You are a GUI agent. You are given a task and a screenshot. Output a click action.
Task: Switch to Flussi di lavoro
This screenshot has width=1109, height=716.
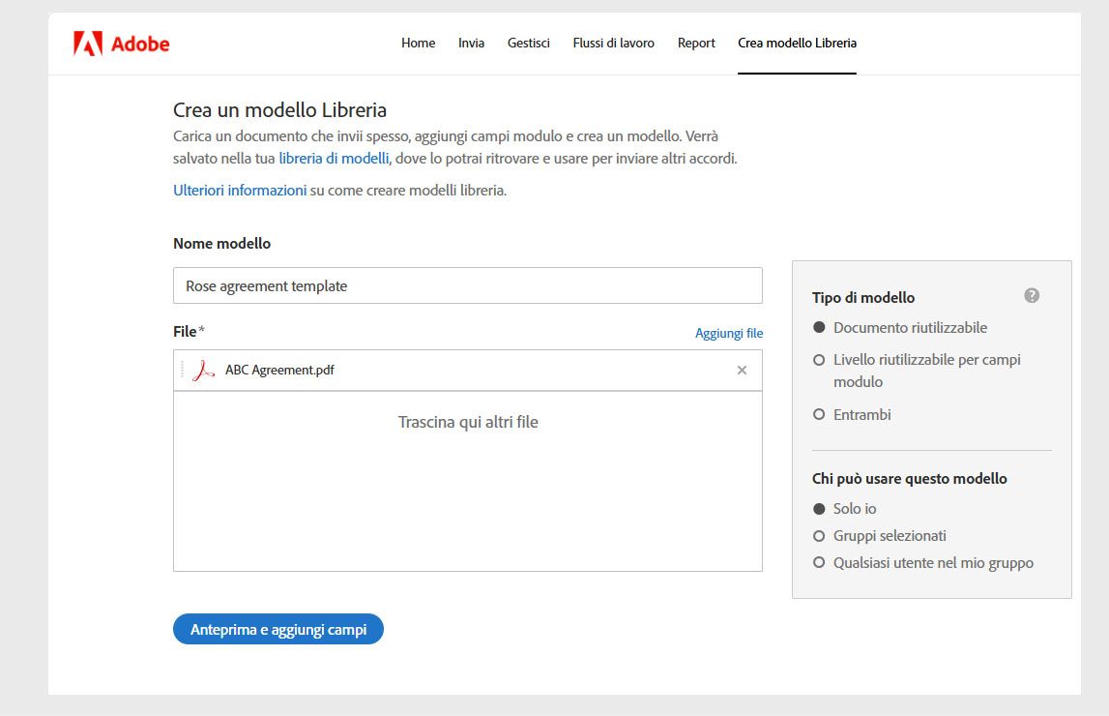(613, 43)
